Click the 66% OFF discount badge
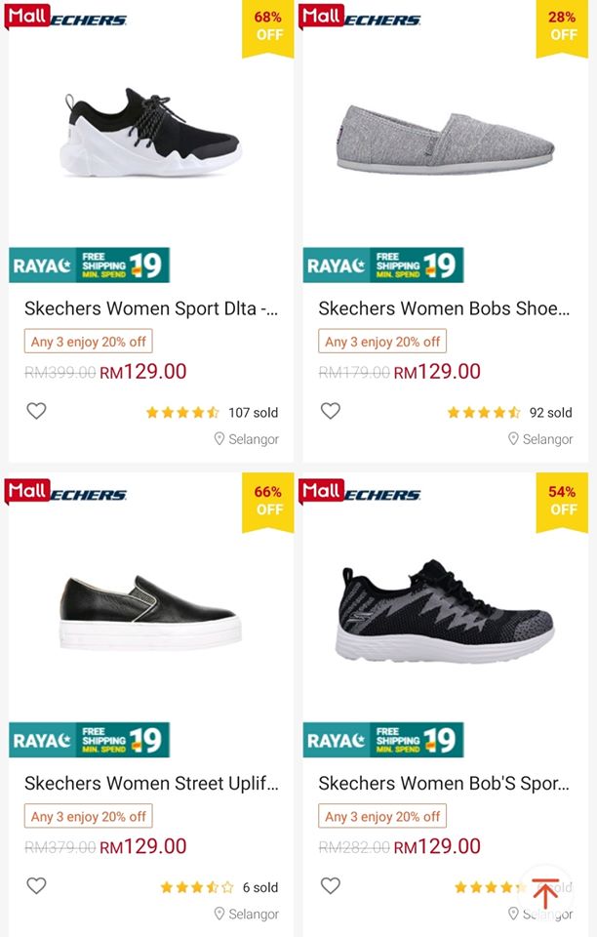The width and height of the screenshot is (597, 937). coord(268,501)
